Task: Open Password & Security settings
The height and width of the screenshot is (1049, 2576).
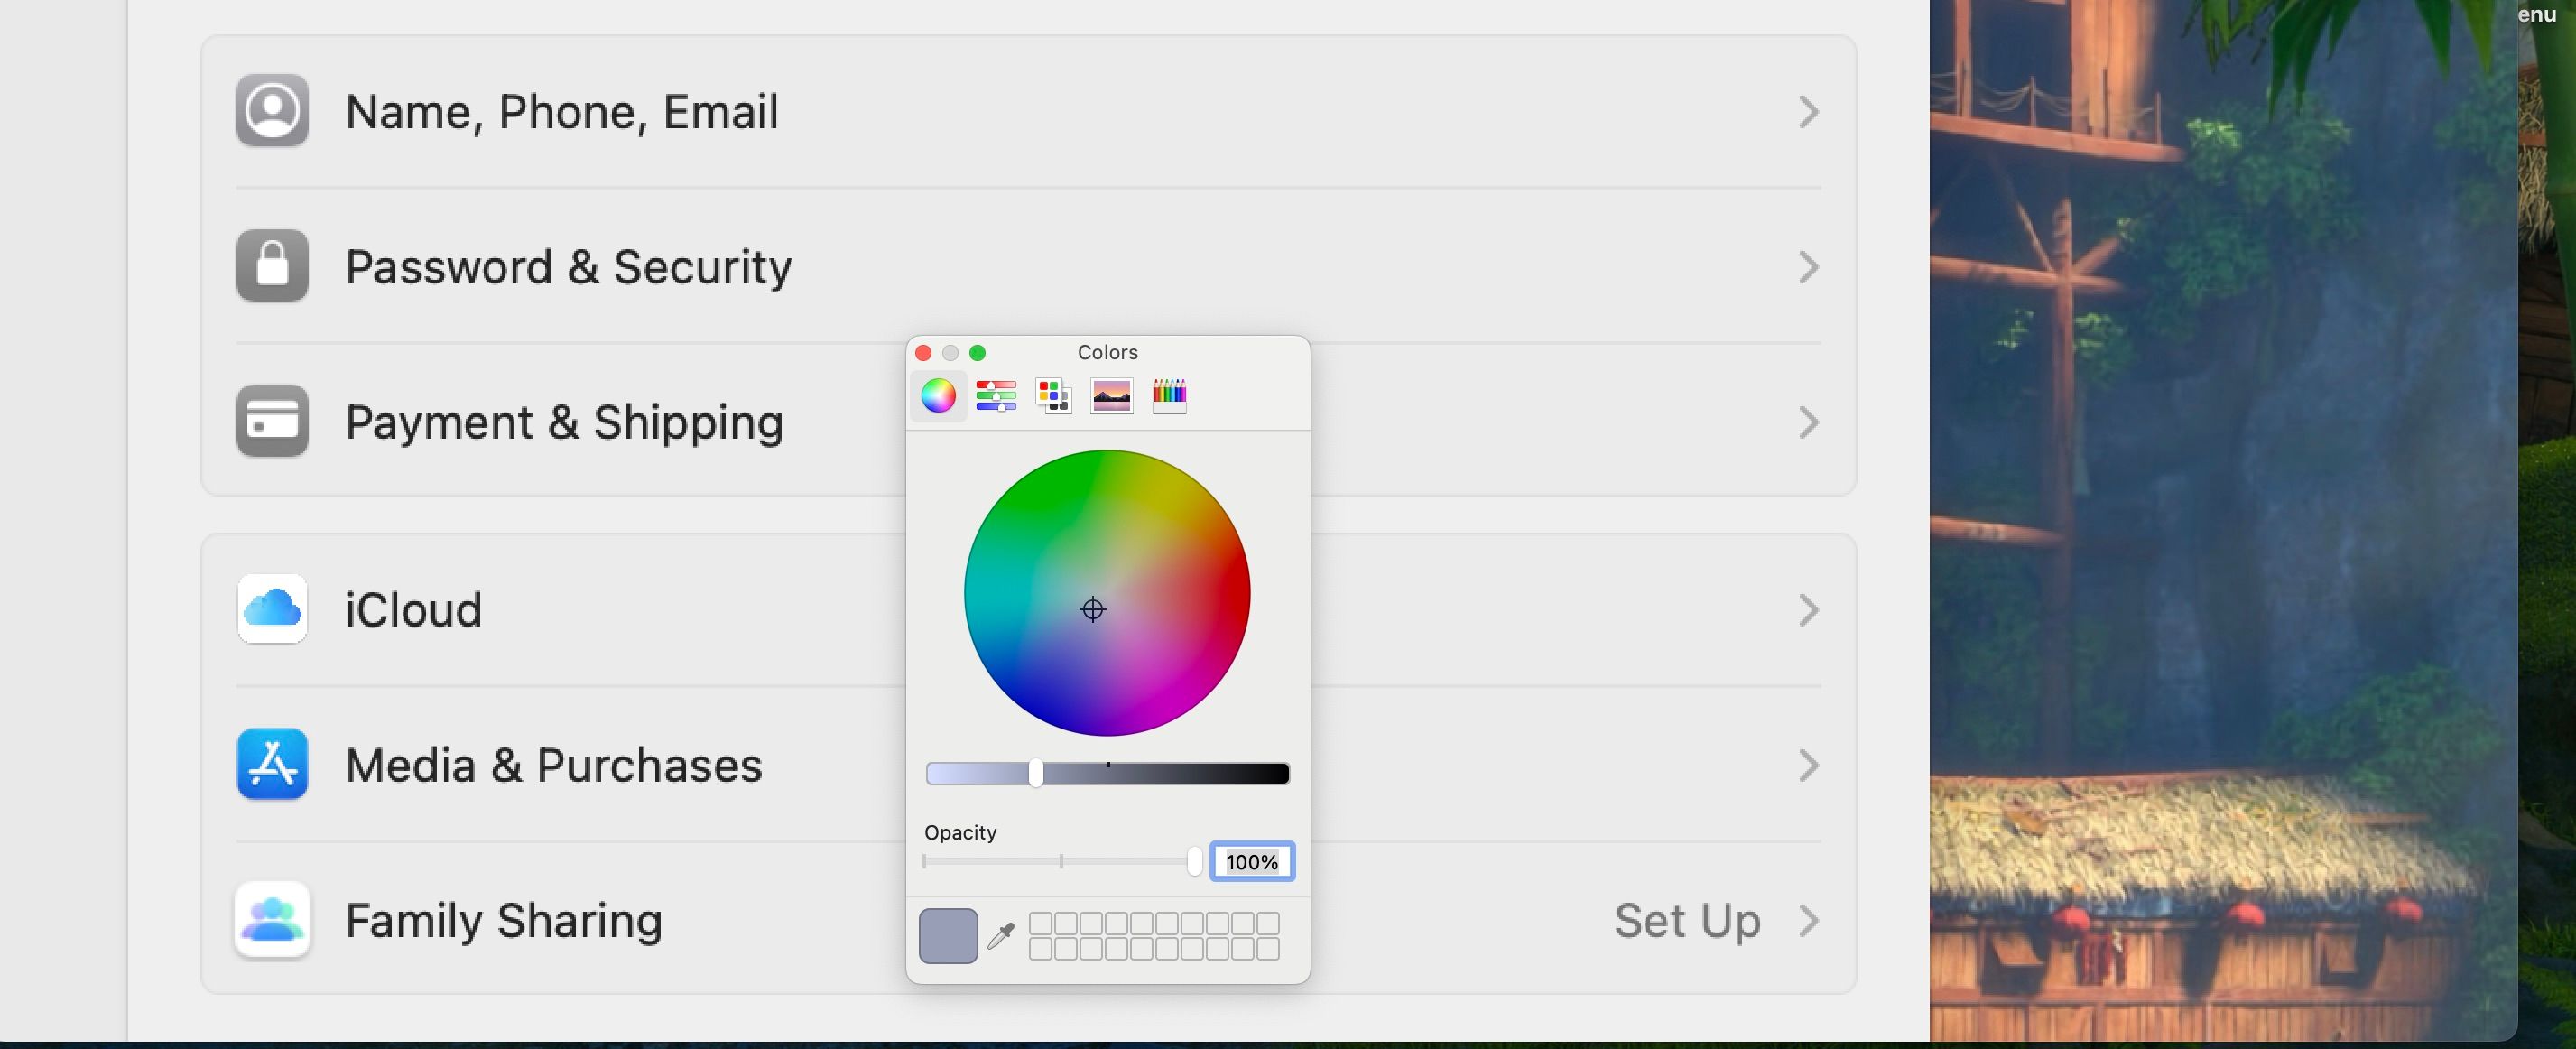Action: (x=1028, y=266)
